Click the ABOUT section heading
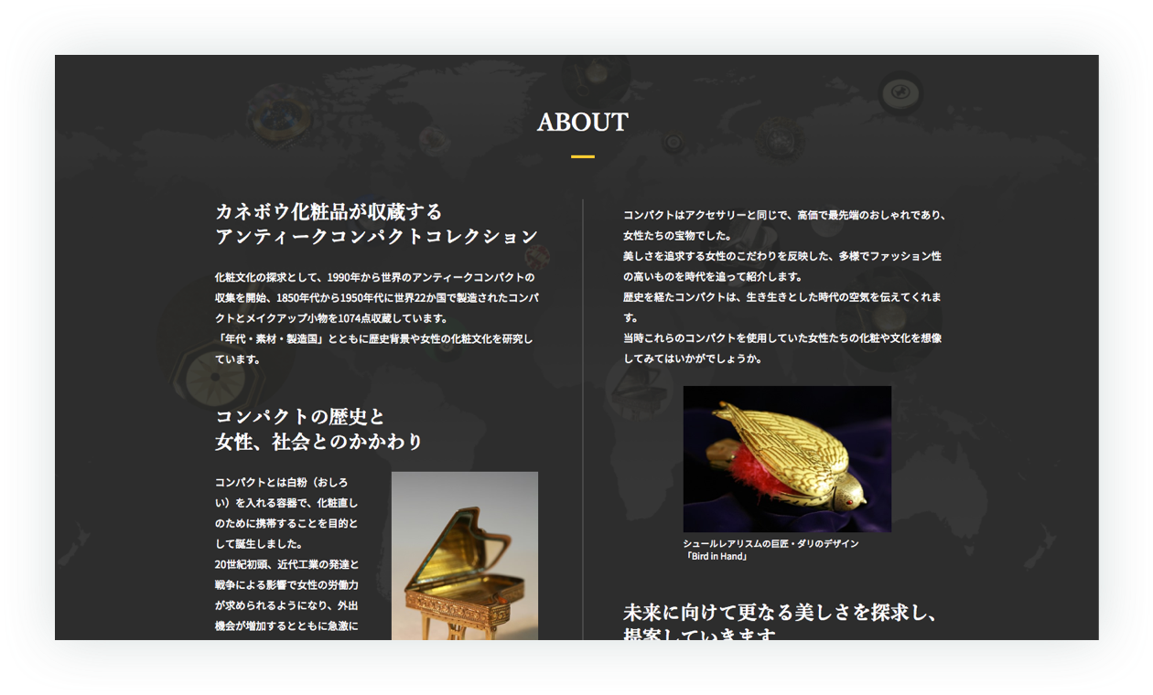Image resolution: width=1153 pixels, height=695 pixels. point(583,122)
